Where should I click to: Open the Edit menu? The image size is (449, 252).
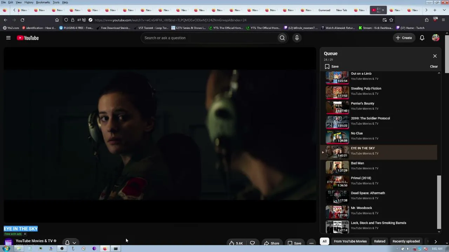point(11,2)
